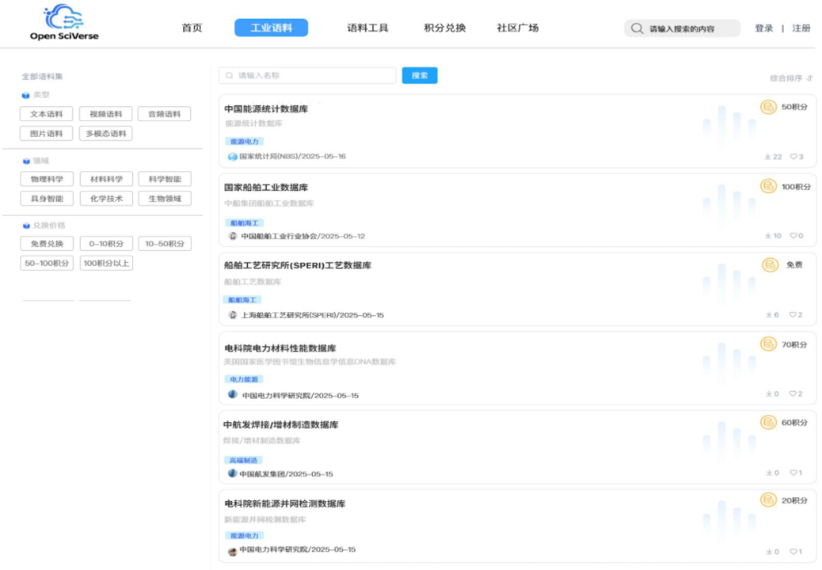The image size is (822, 570).
Task: Open the 国家船舶工业数据库 title
Action: click(x=266, y=188)
